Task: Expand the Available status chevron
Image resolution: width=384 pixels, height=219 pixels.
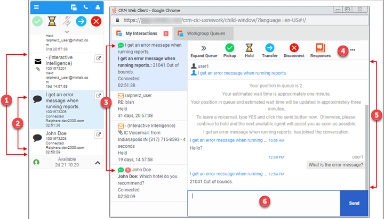Action: tap(98, 162)
